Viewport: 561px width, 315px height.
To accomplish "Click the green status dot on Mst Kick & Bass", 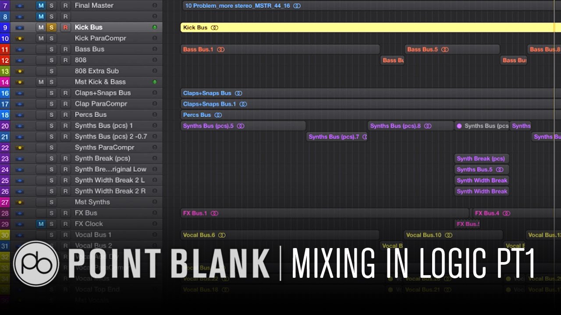I will [x=155, y=82].
